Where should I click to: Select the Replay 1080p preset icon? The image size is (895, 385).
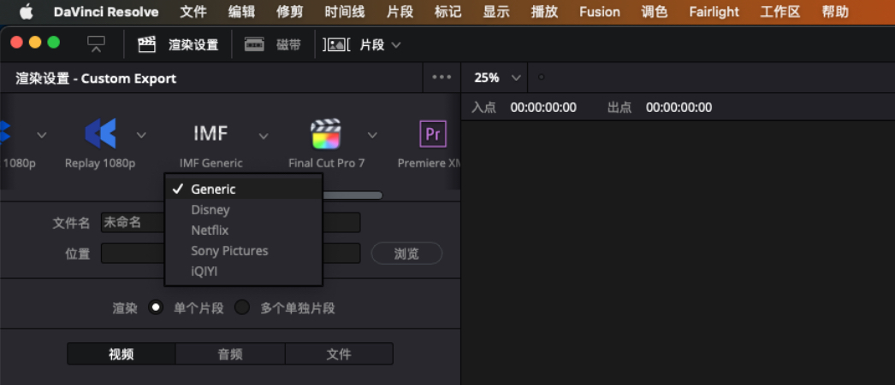tap(100, 133)
